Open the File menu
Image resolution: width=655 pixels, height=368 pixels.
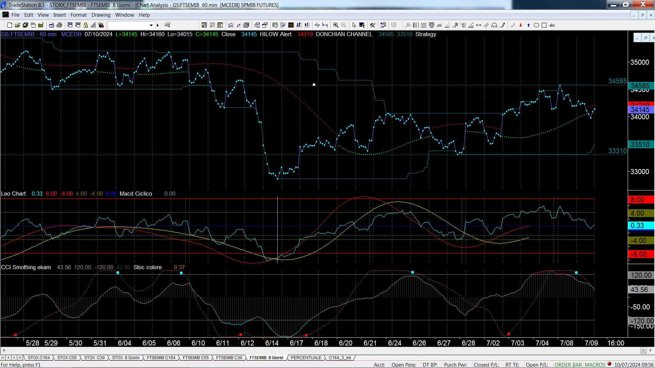tap(15, 15)
